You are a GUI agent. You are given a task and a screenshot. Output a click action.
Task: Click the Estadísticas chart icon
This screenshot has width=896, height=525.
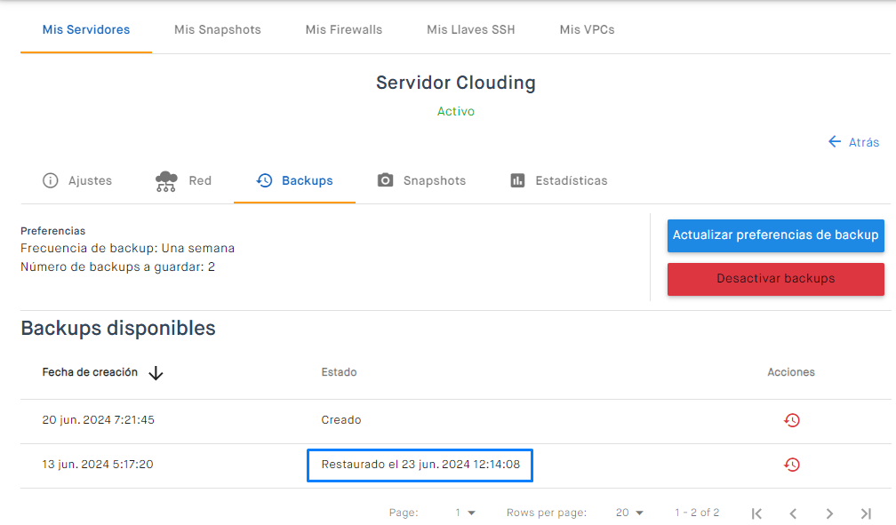pos(517,180)
